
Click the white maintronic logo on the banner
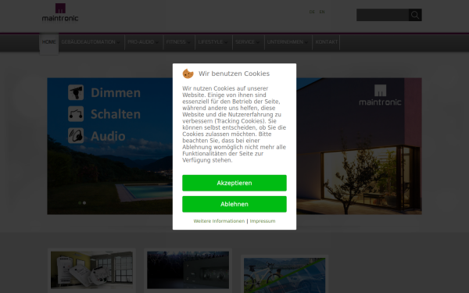pyautogui.click(x=380, y=95)
